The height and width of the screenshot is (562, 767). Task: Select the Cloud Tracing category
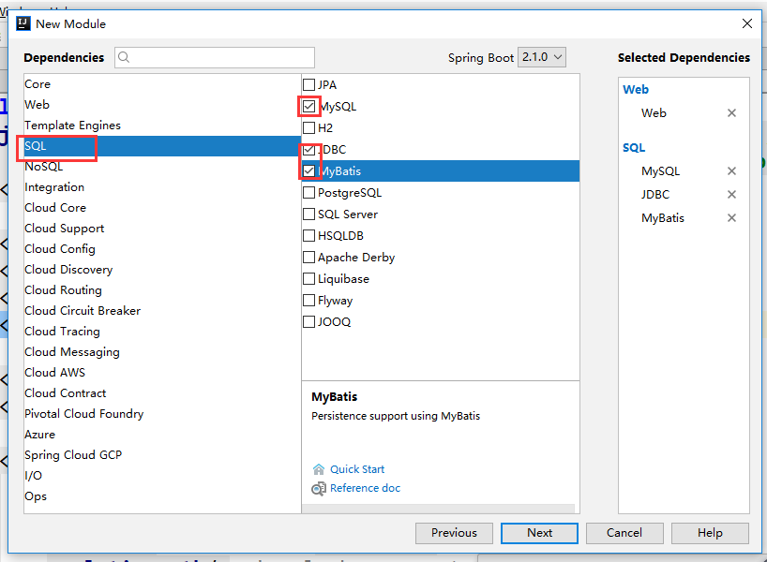coord(162,332)
